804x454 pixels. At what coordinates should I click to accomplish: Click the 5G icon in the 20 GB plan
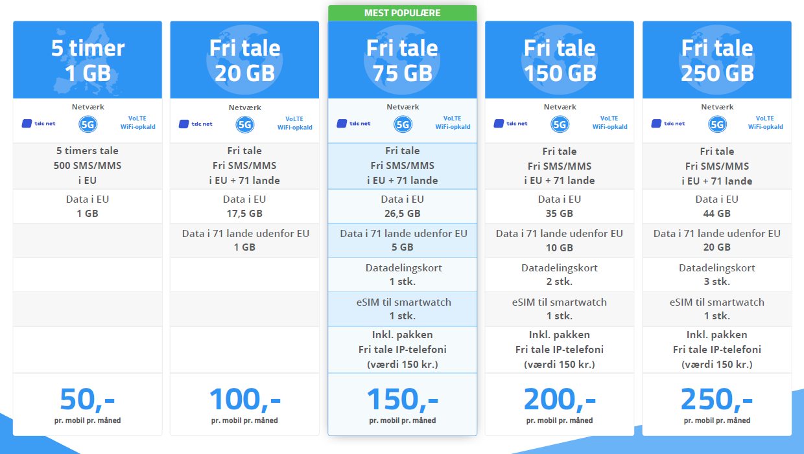click(244, 124)
